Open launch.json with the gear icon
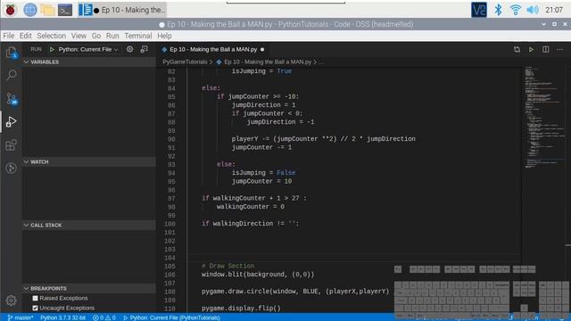 pos(129,49)
